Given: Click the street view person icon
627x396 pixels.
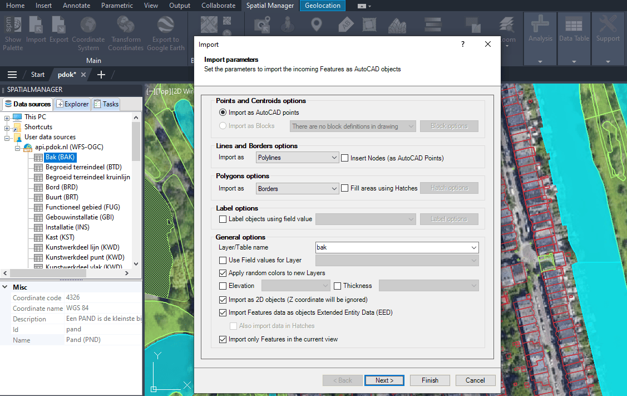Looking at the screenshot, I should [x=288, y=25].
